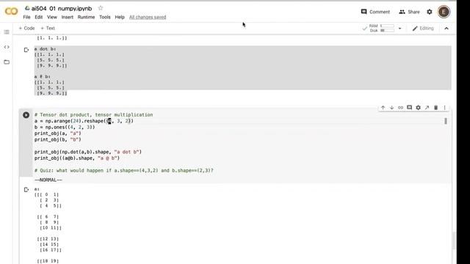Click the Share button
The height and width of the screenshot is (264, 470).
409,12
